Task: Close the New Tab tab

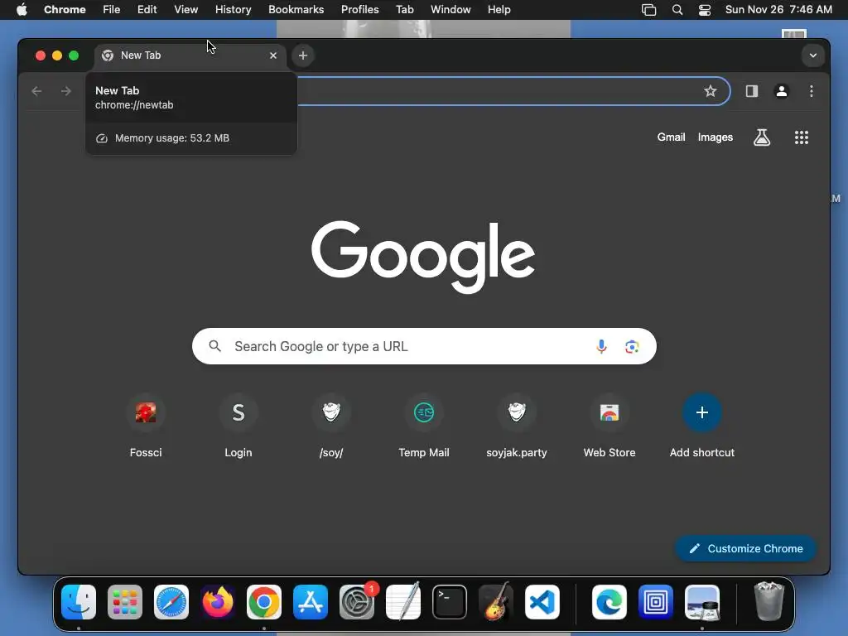Action: [273, 55]
